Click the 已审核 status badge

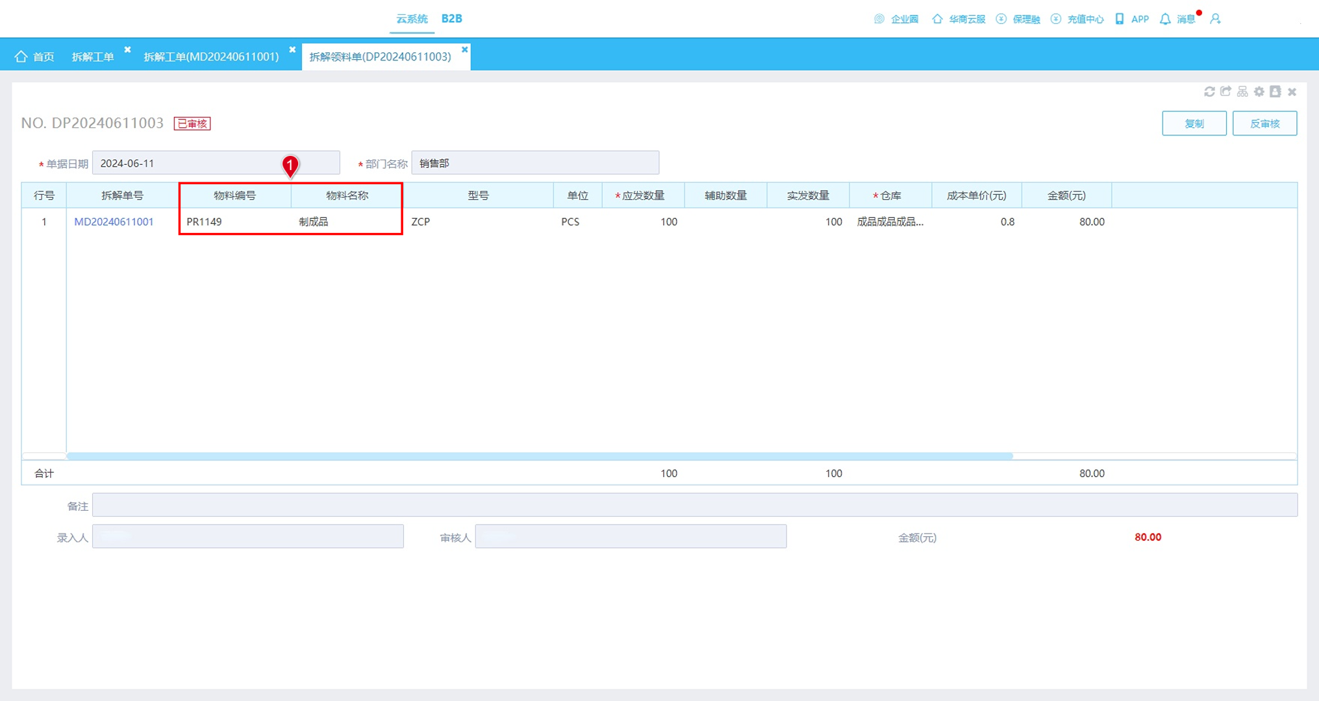click(192, 123)
